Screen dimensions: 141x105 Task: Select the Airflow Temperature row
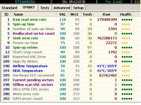click(x=71, y=66)
